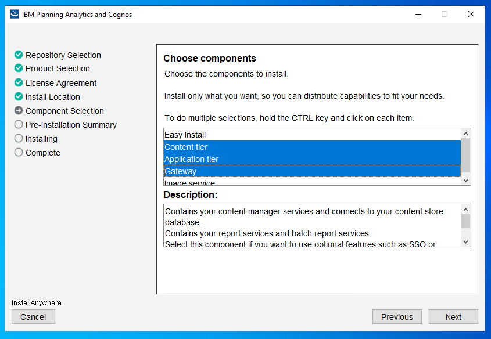Click the Installing step empty circle icon
The width and height of the screenshot is (491, 339).
click(x=19, y=138)
